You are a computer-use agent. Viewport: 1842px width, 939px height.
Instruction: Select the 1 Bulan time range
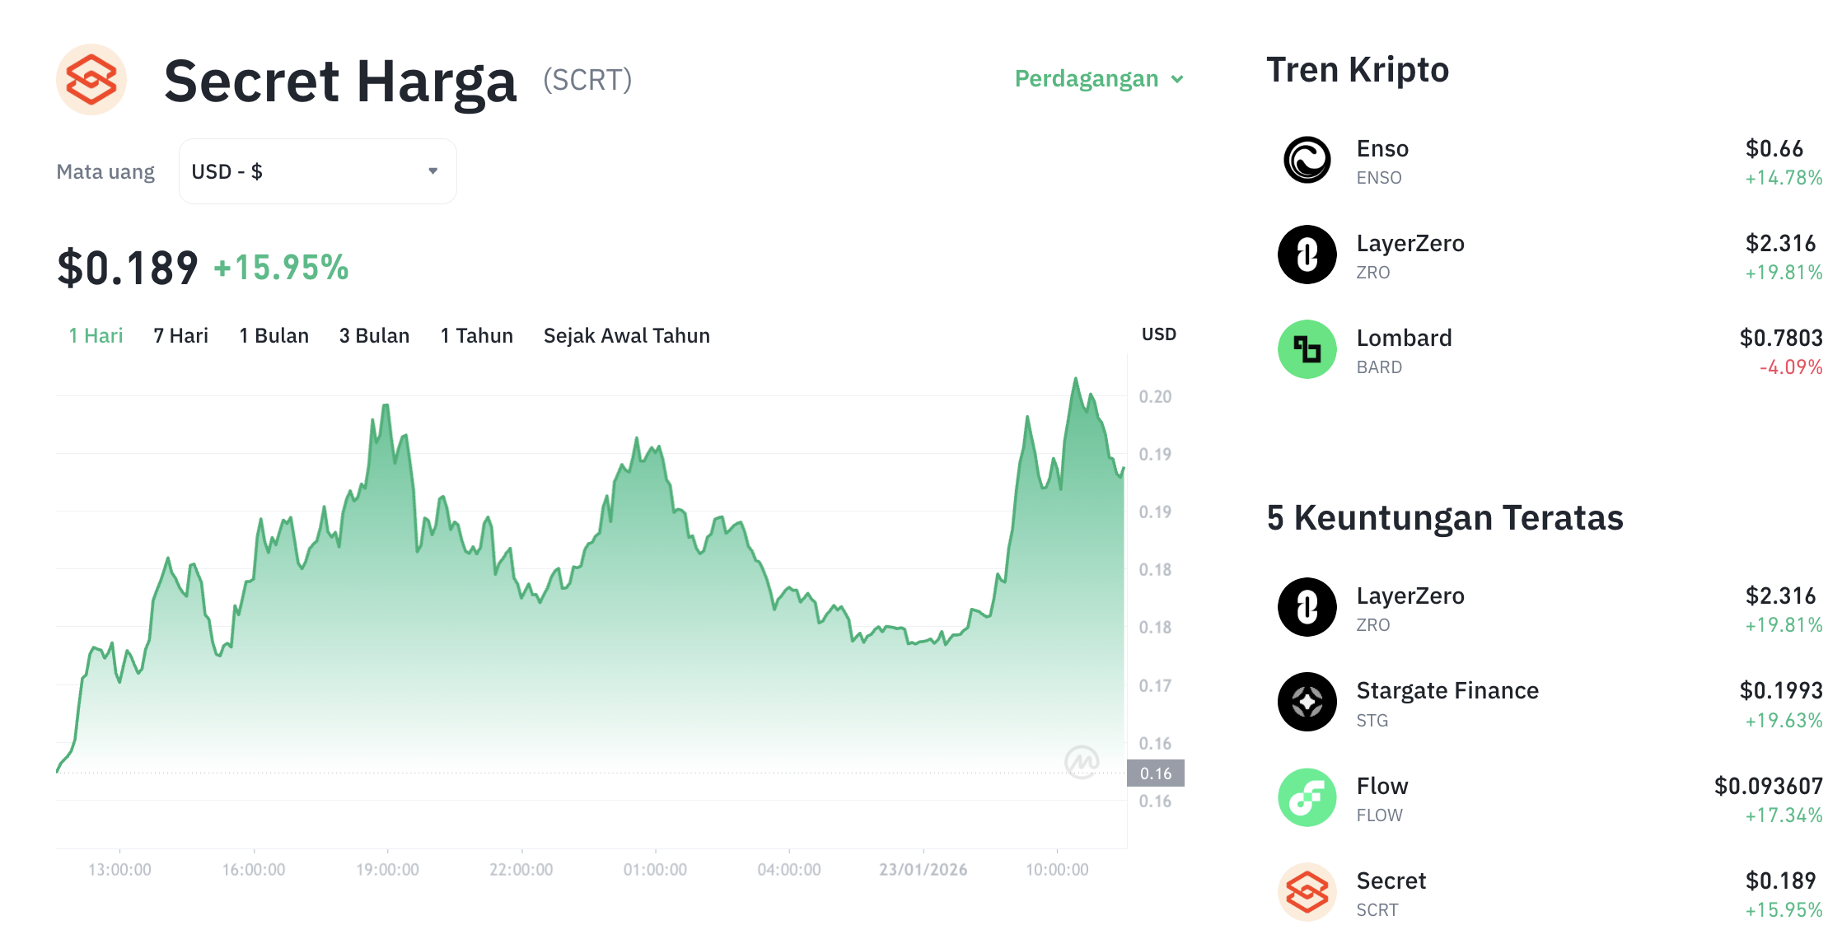[x=273, y=335]
